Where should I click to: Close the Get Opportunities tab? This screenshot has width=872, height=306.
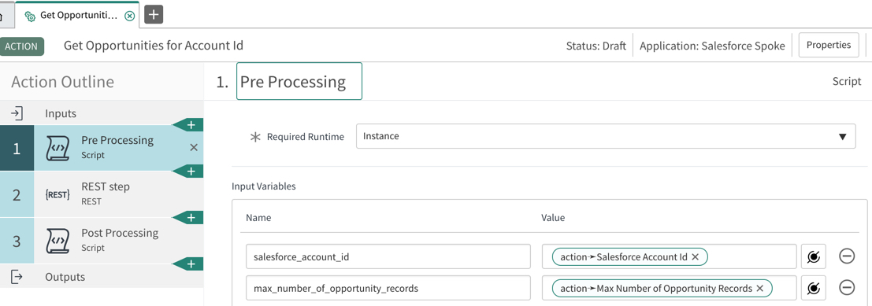click(x=129, y=16)
